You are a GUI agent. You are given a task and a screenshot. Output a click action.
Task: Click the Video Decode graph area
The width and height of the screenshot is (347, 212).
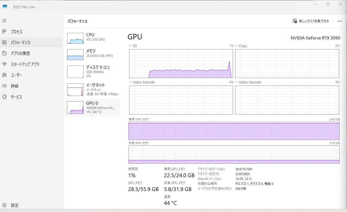[x=287, y=100]
